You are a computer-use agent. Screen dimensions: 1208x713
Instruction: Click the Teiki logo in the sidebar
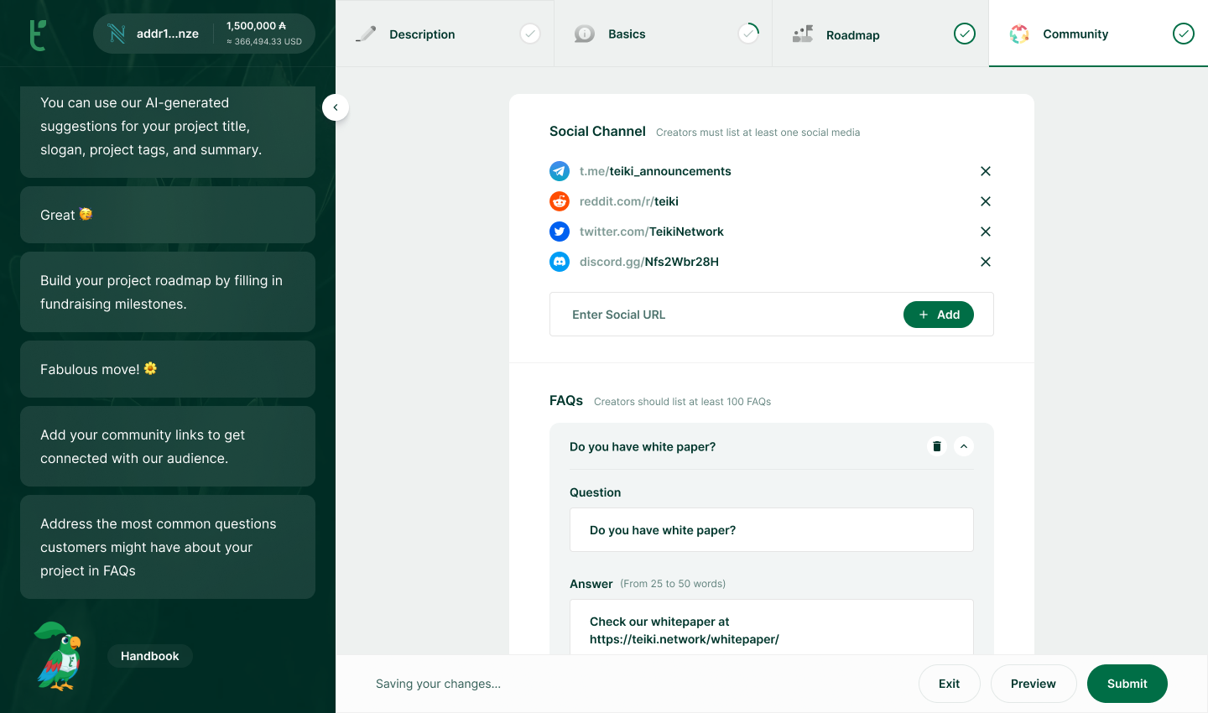[38, 34]
